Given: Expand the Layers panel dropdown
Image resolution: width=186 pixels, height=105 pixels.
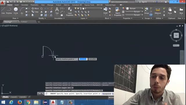Looking at the screenshot, I should click(84, 18).
